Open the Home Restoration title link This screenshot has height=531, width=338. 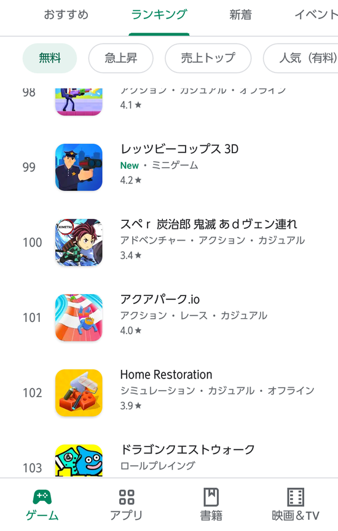tap(166, 375)
